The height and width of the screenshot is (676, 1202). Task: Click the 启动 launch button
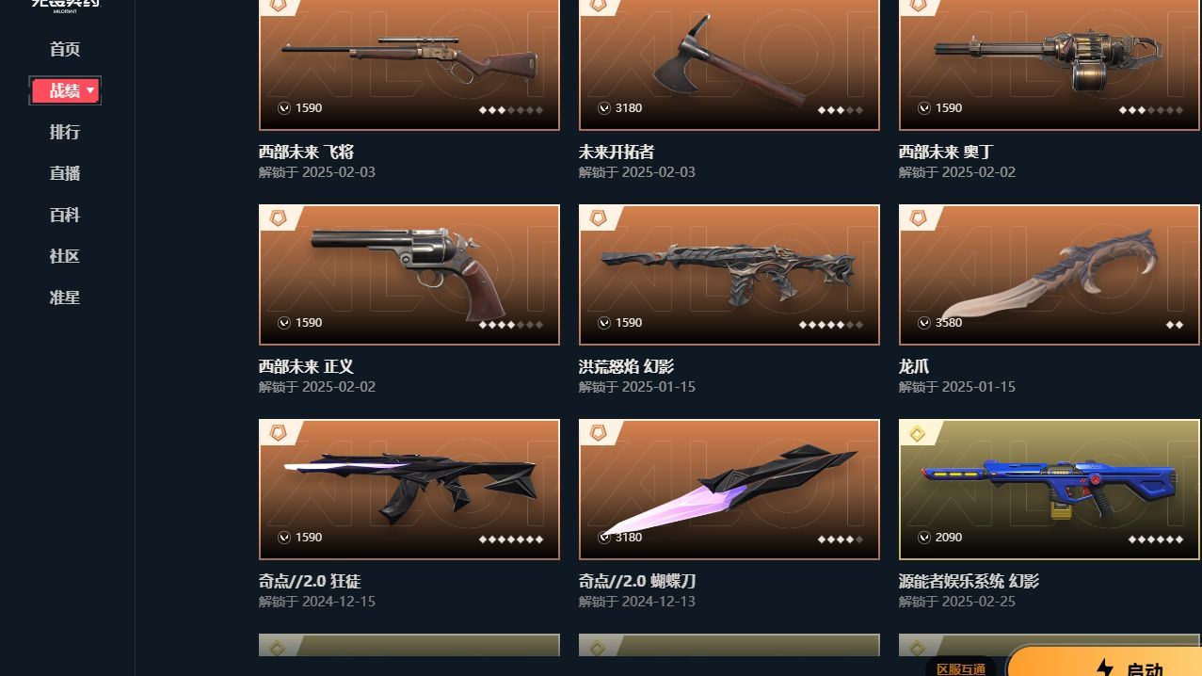pos(1105,661)
